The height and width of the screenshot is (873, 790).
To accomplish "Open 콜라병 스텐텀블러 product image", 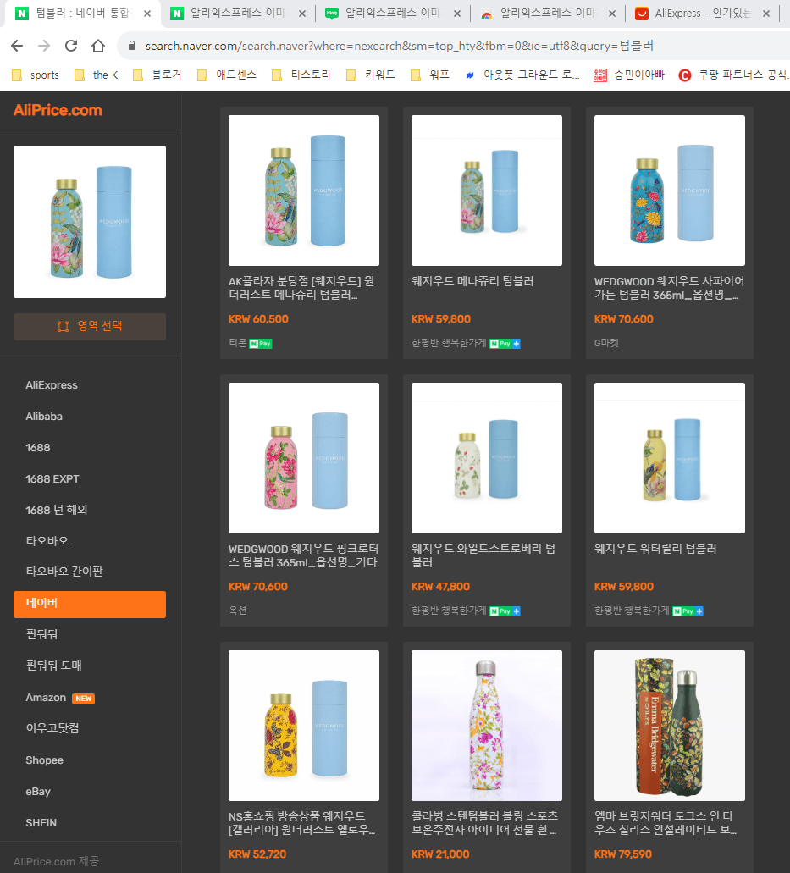I will point(487,726).
